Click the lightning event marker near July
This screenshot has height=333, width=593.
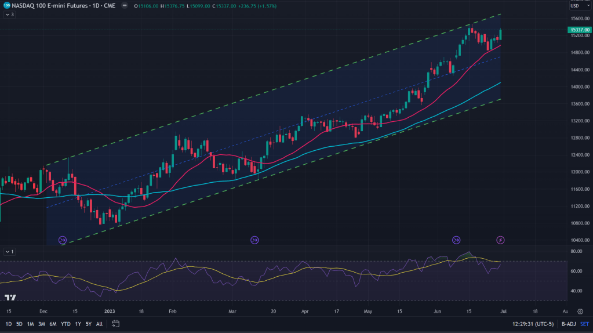[501, 240]
